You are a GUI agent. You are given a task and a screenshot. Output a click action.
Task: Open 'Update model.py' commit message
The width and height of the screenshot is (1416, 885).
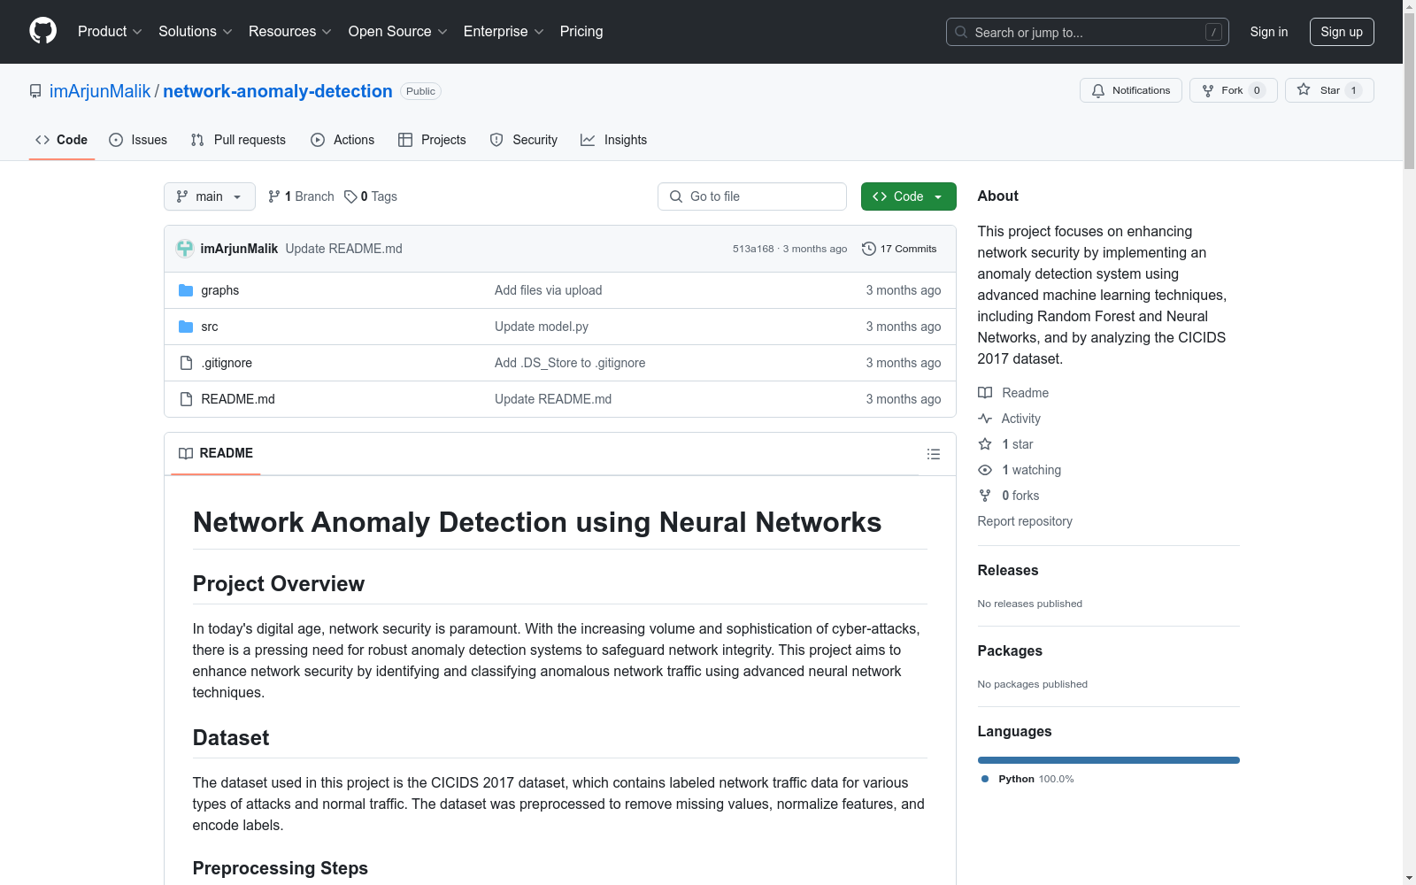point(542,327)
